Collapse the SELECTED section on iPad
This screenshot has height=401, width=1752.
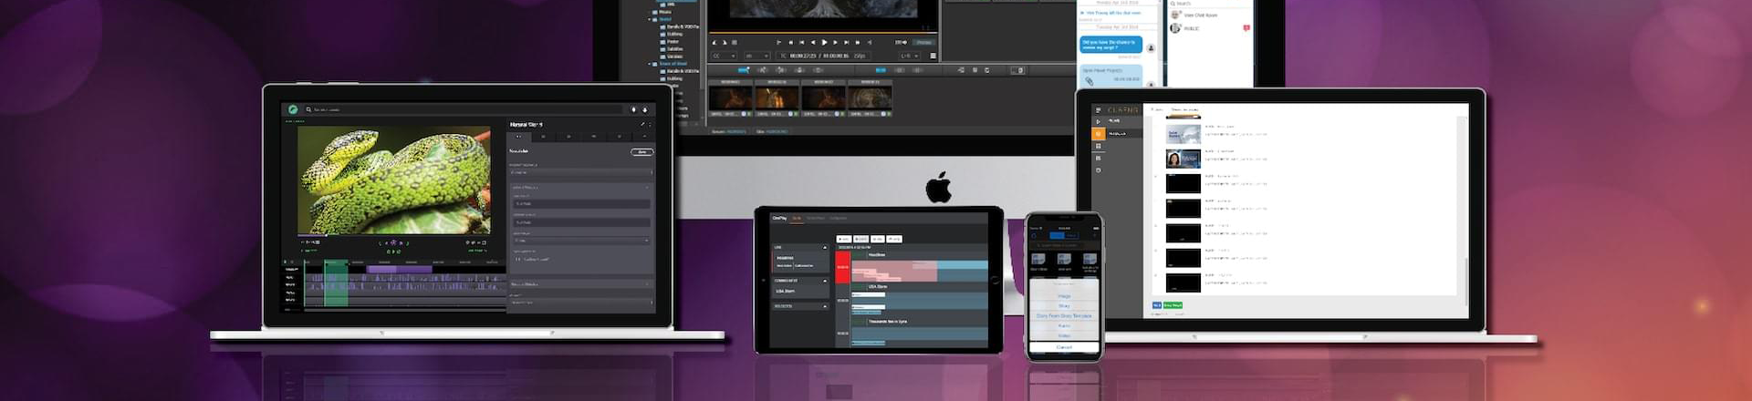click(x=825, y=306)
